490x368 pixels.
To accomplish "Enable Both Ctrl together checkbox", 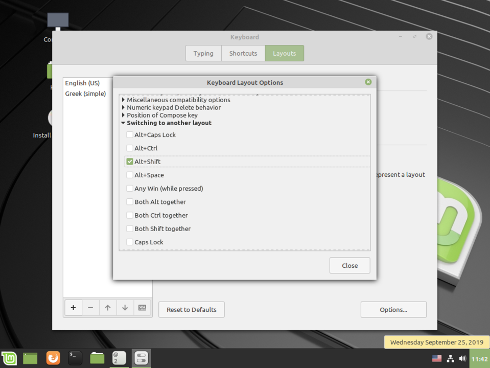I will click(130, 215).
